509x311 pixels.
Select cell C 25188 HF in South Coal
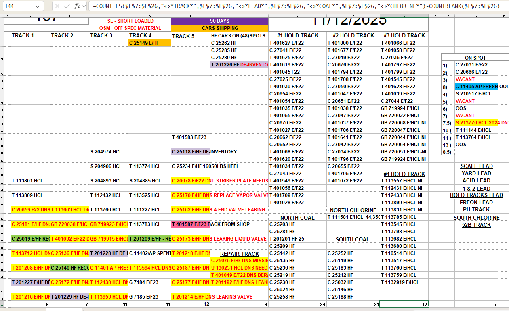[x=353, y=296]
